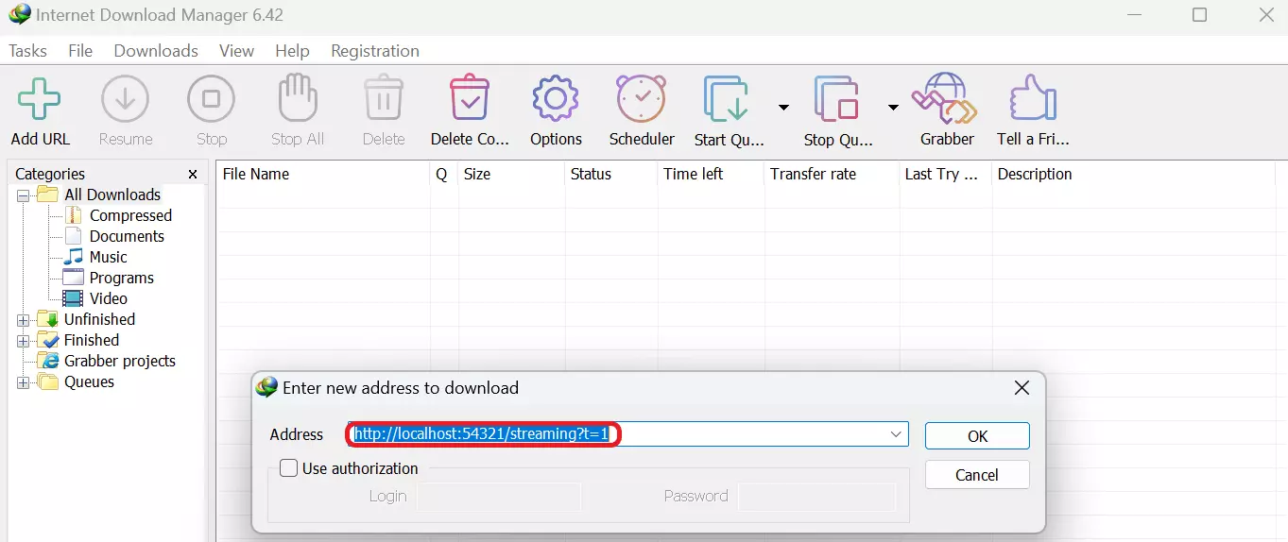Sort by Status column header
Screen dimensions: 1288x542
pyautogui.click(x=610, y=174)
